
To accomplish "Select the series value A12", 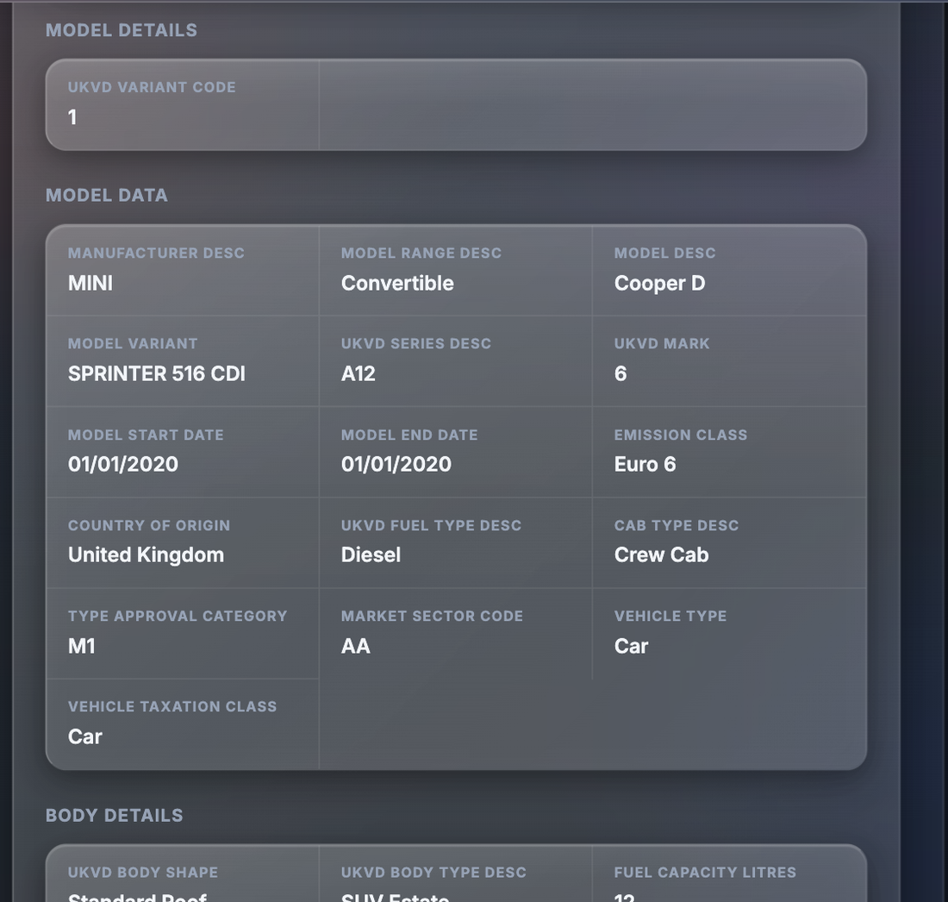I will 359,374.
